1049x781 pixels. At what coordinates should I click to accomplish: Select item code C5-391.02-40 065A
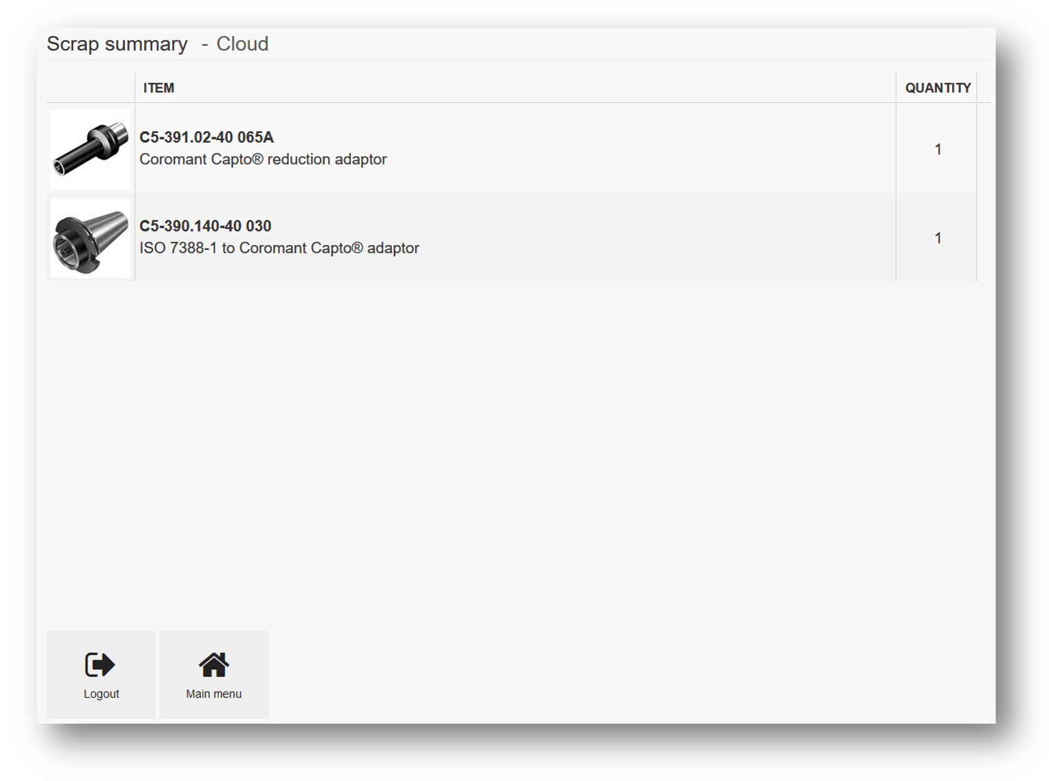[206, 137]
